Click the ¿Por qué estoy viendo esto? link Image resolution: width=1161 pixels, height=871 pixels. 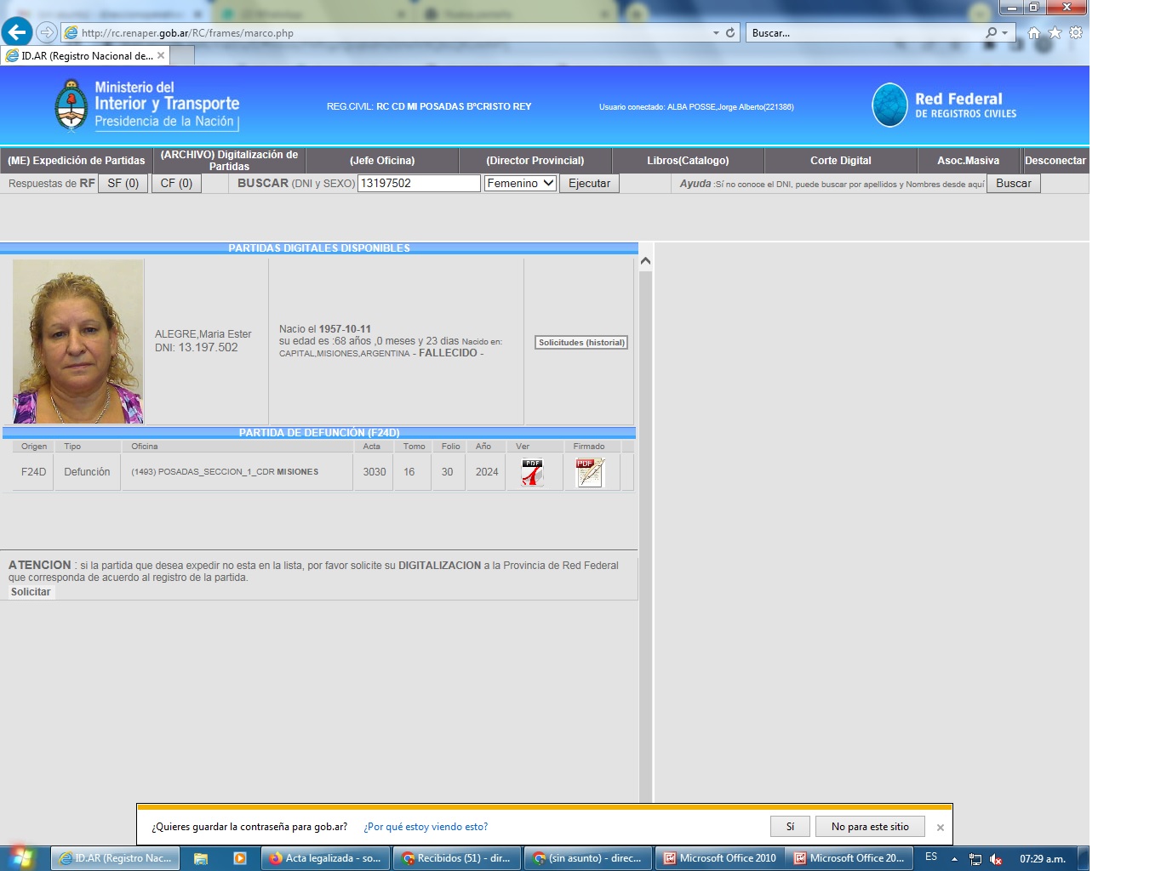tap(426, 827)
